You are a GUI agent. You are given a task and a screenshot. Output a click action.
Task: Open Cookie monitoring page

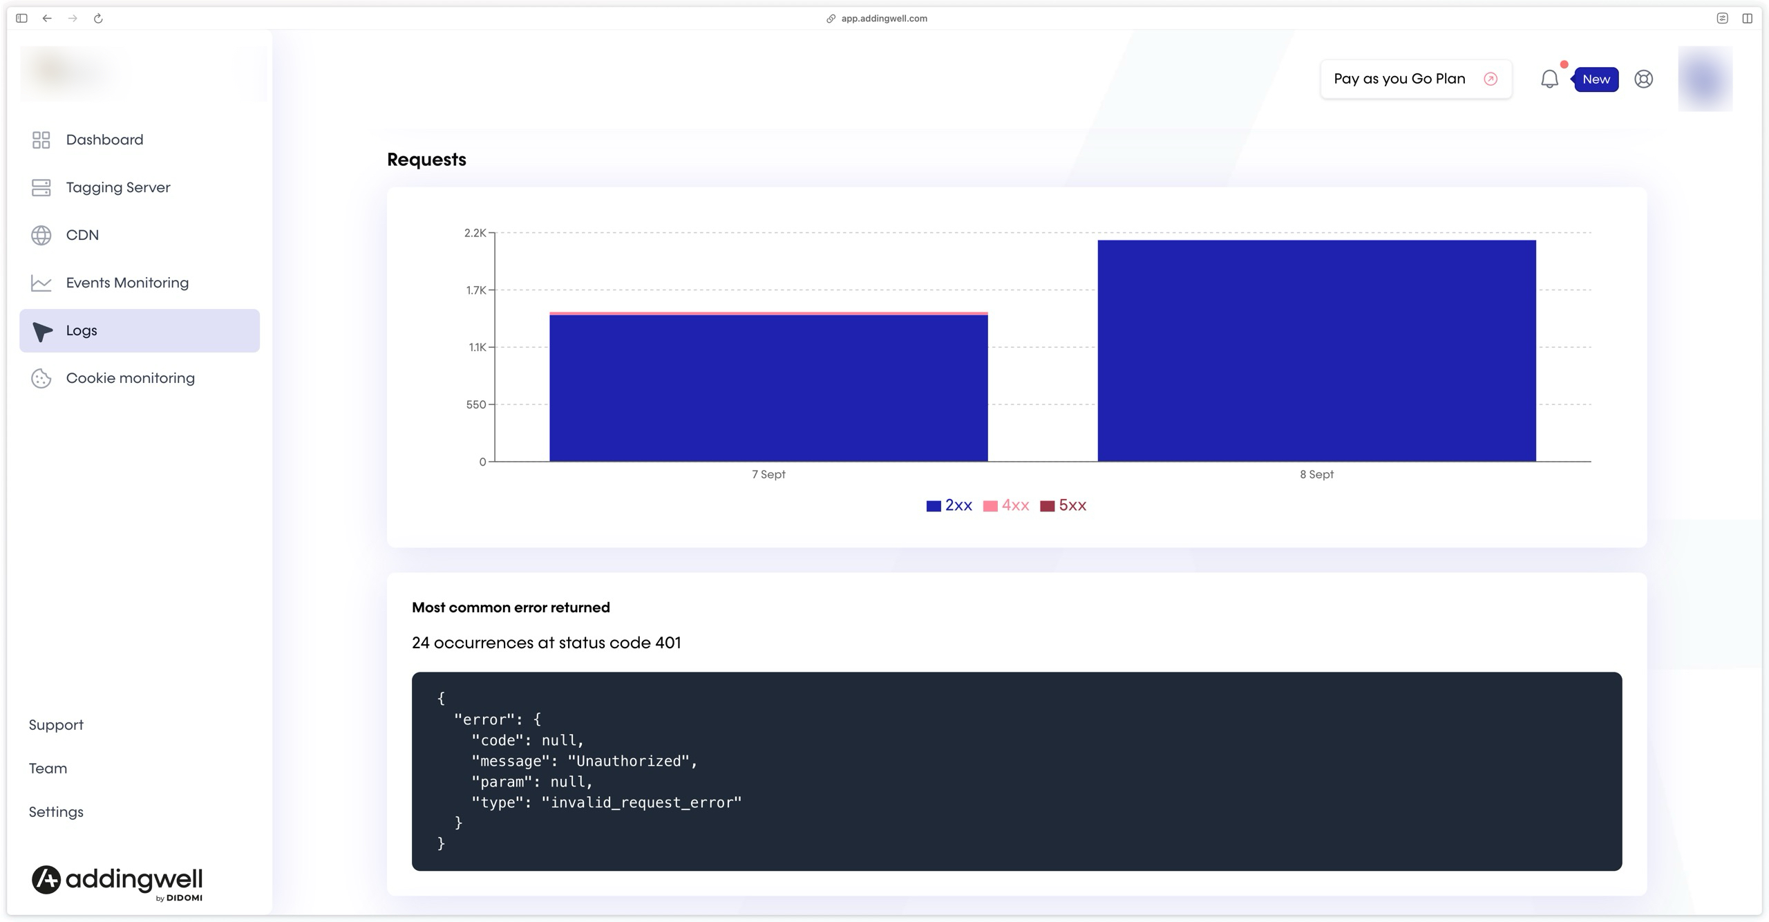pos(140,378)
